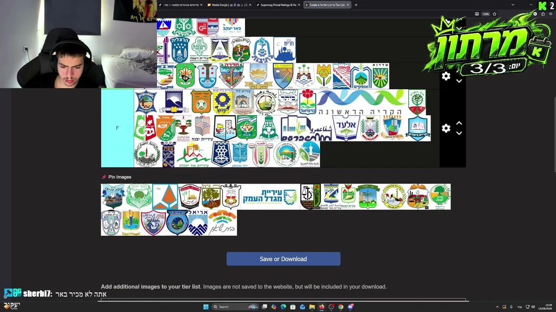Select the Shefa-Amr logo in the F tier
556x312 pixels.
(x=307, y=128)
